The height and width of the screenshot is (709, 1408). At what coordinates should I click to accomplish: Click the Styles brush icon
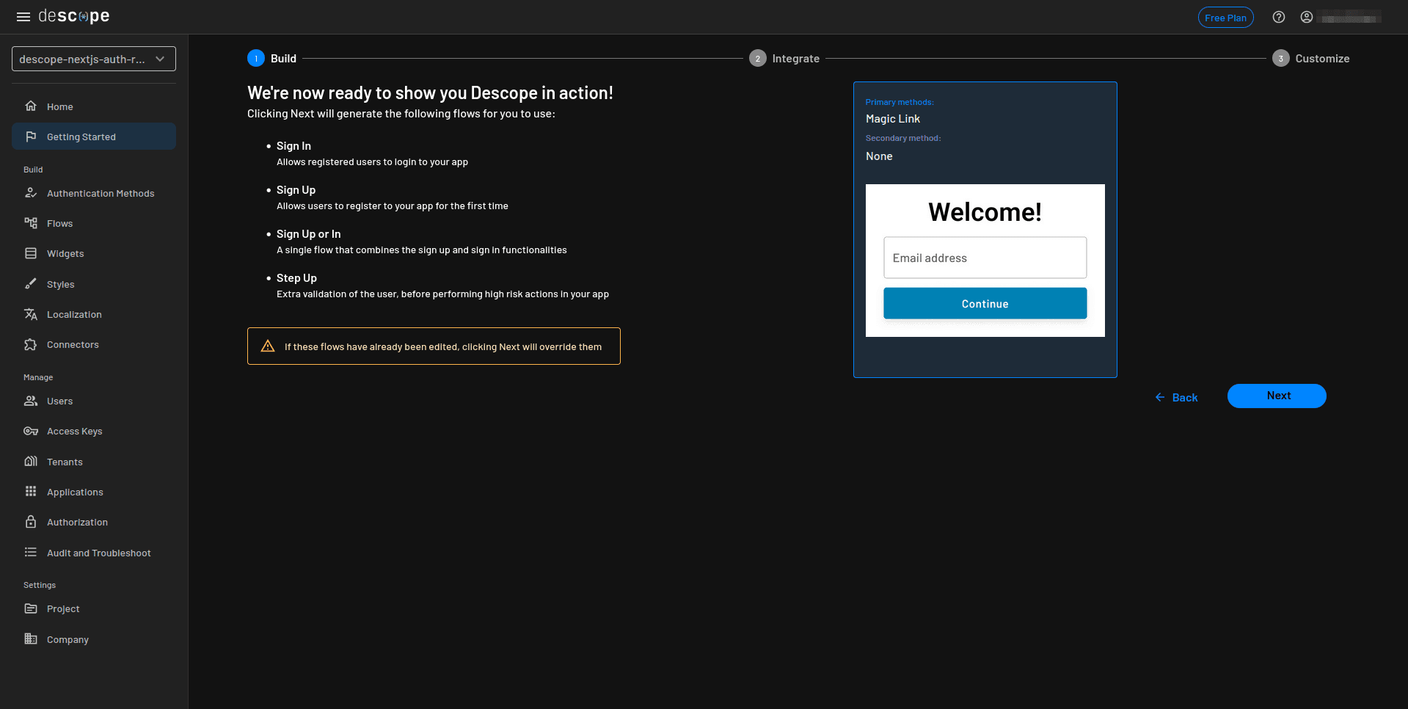pos(31,284)
